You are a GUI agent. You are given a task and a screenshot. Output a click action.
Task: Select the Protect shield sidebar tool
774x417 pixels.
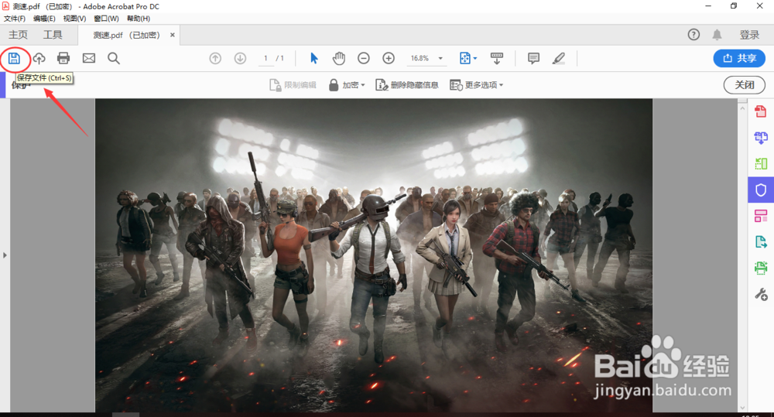pos(761,190)
